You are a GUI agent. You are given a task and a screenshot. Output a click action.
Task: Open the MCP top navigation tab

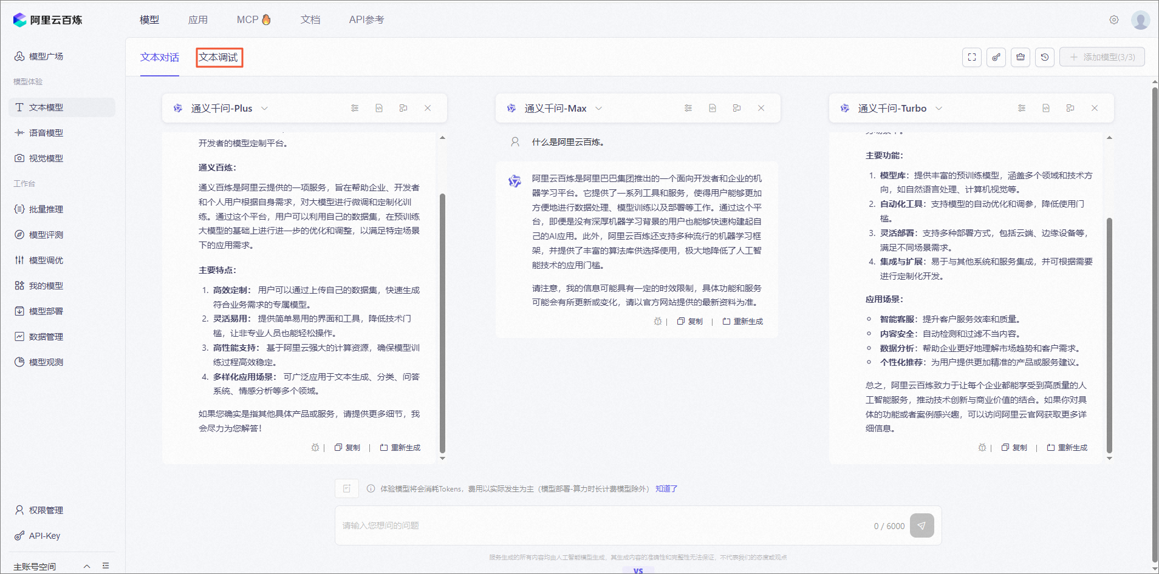tap(254, 20)
